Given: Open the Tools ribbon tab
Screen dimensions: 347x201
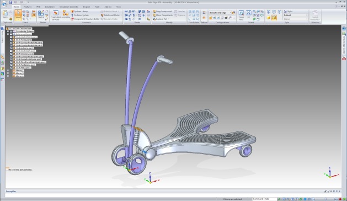Looking at the screenshot, I should pyautogui.click(x=97, y=7).
